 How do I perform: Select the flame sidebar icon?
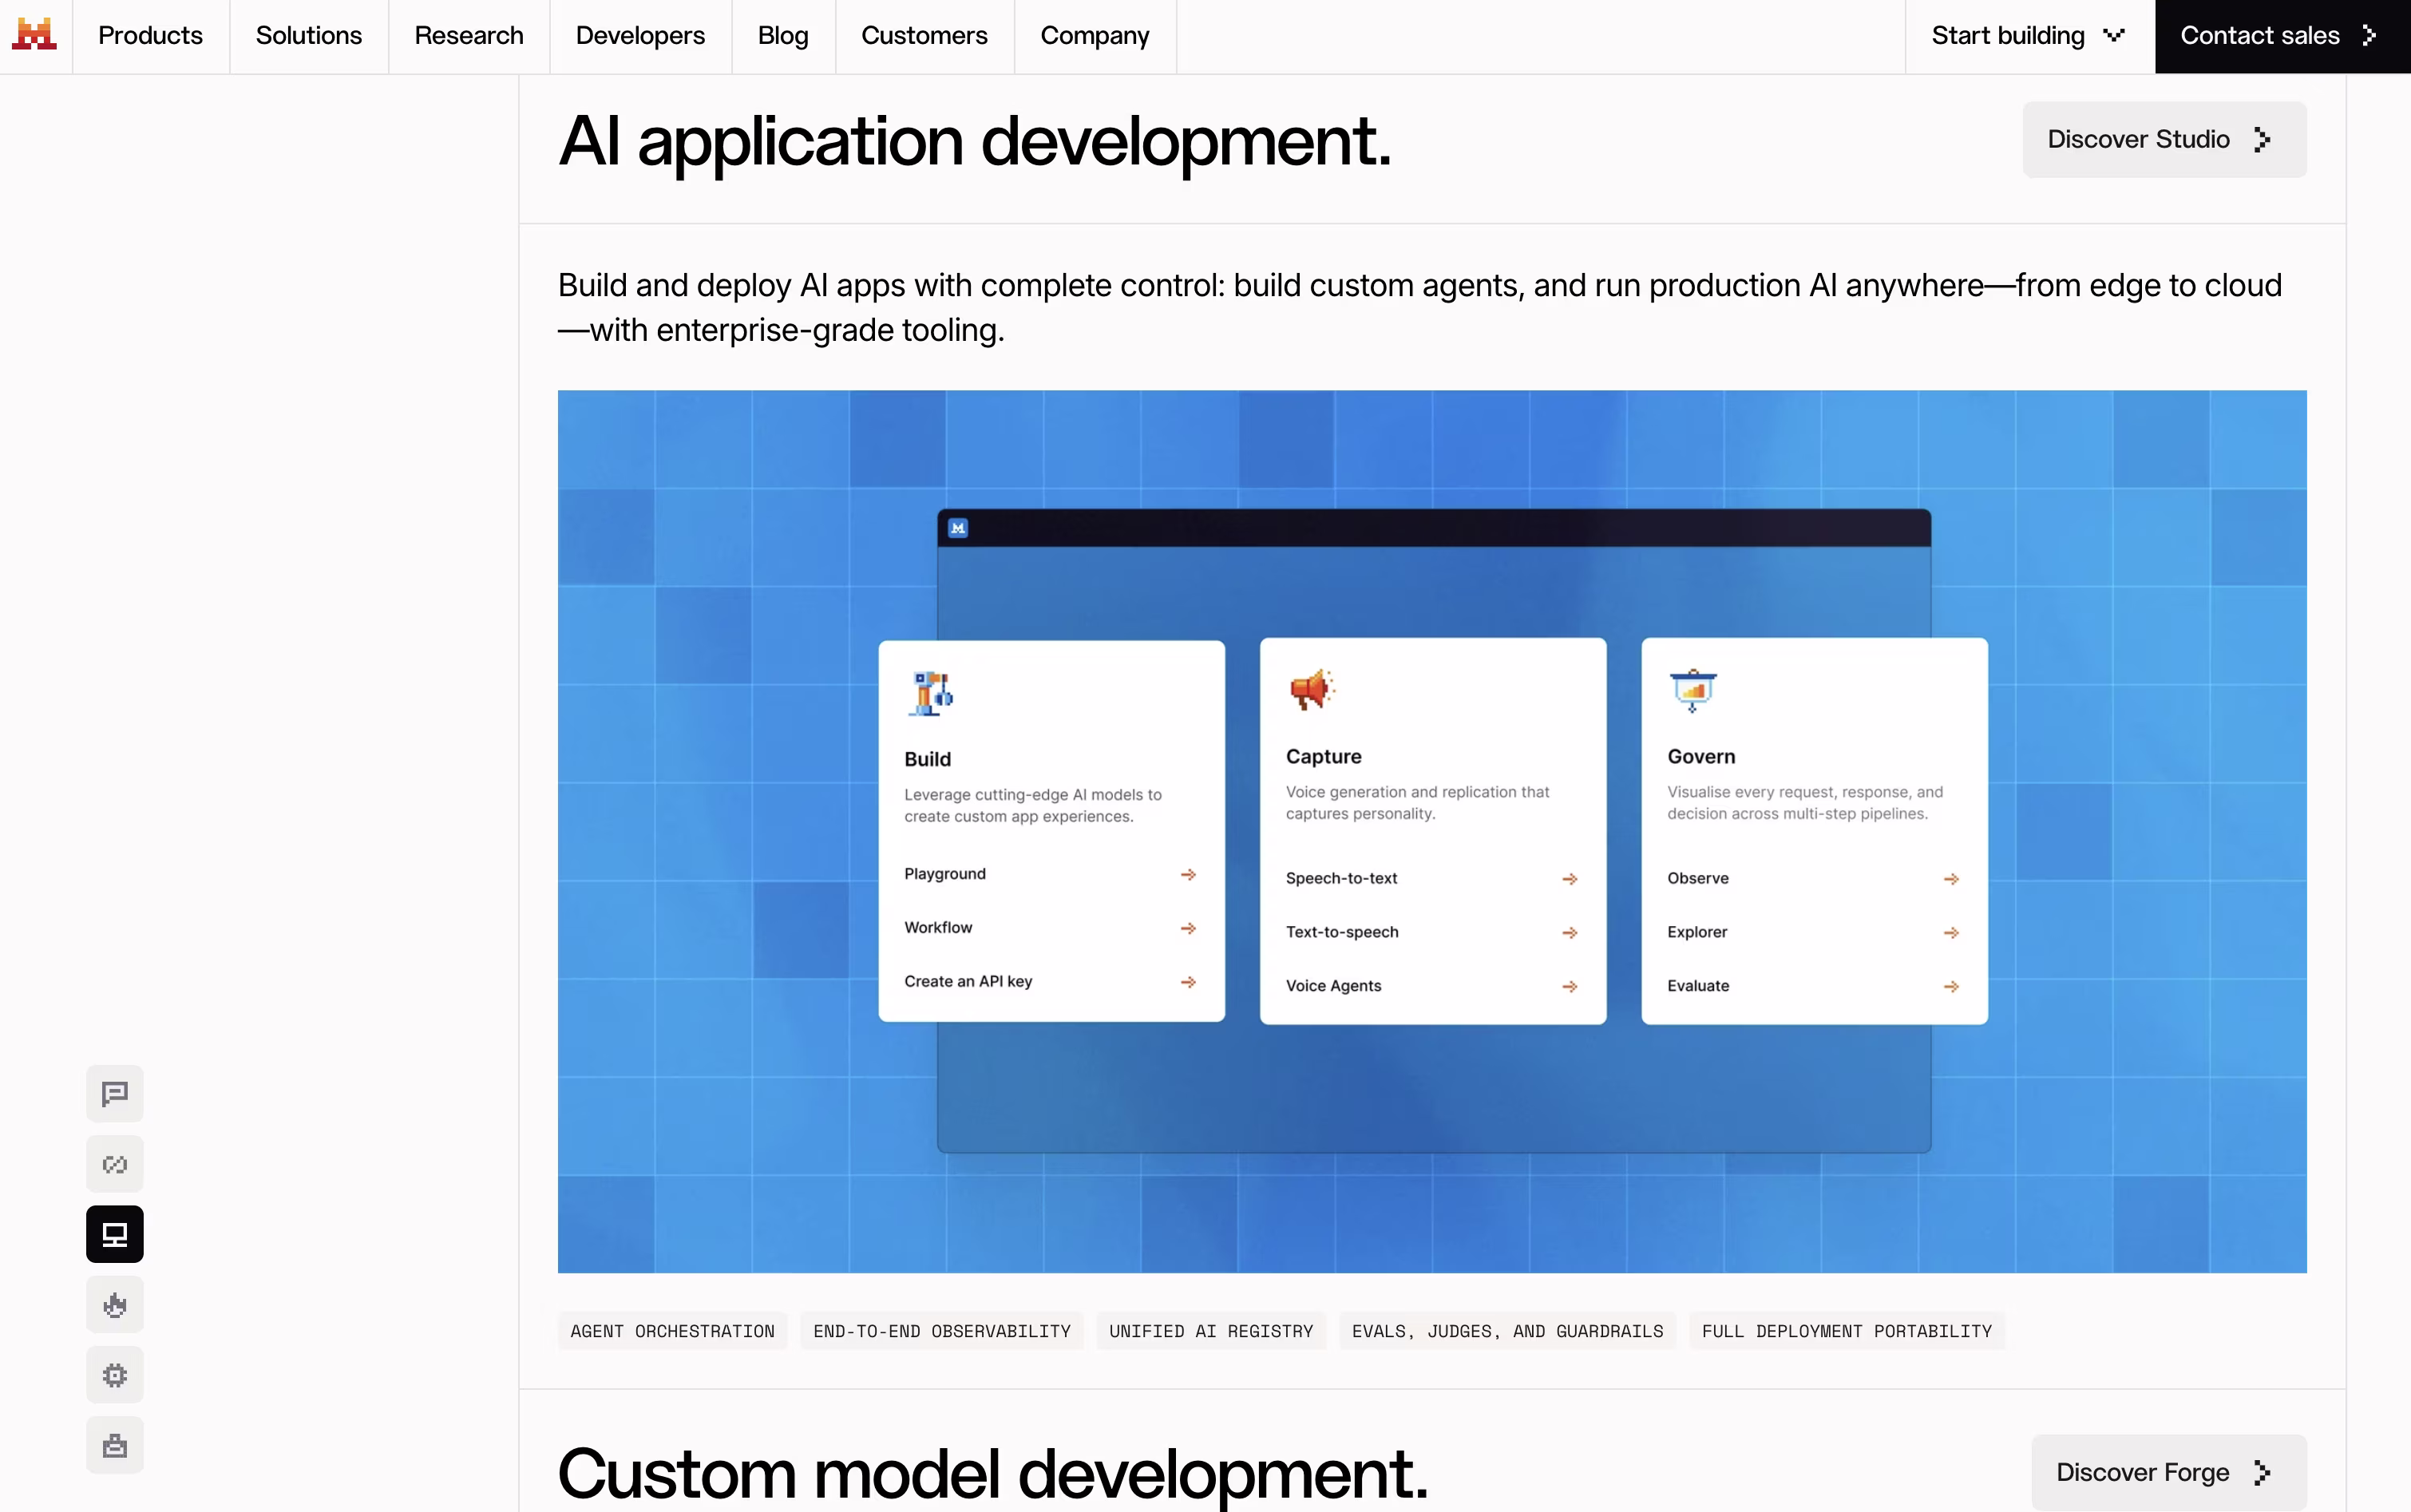coord(115,1304)
